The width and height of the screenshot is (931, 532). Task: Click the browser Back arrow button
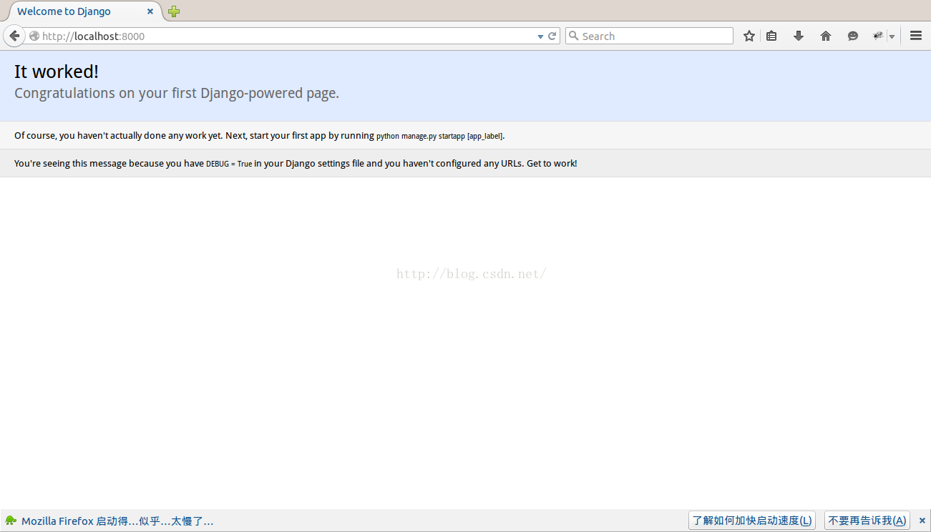[x=14, y=36]
